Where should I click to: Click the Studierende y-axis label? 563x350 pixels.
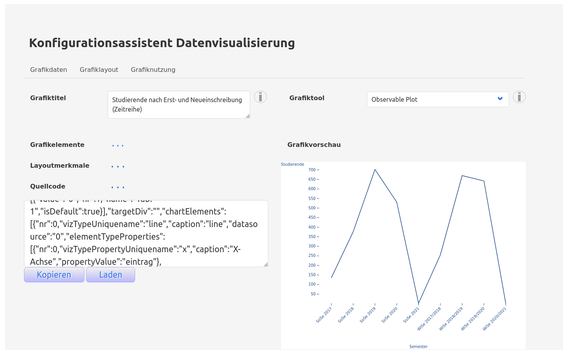point(292,164)
